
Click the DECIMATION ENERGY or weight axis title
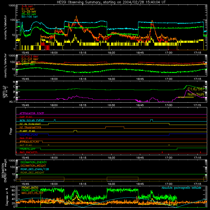click(x=4, y=170)
